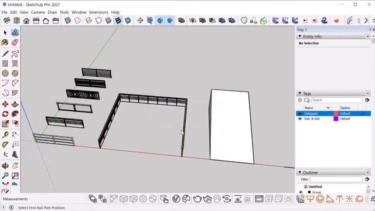The image size is (375, 211).
Task: Collapse the Entity Info panel
Action: point(299,36)
